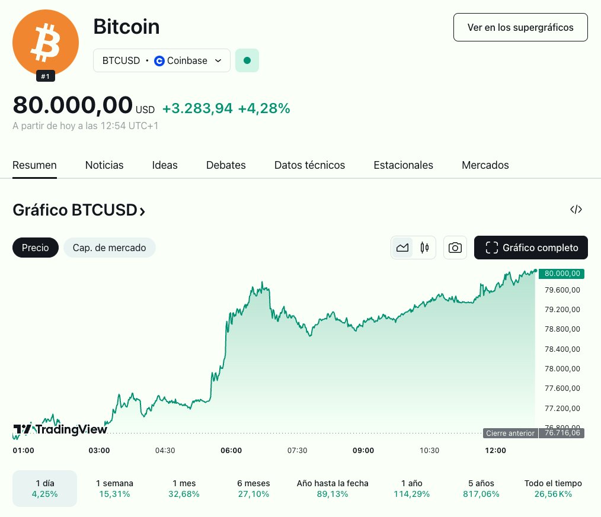Click the Coinbase logo icon
This screenshot has width=601, height=517.
point(159,61)
